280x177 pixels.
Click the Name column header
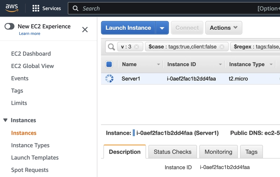[129, 64]
